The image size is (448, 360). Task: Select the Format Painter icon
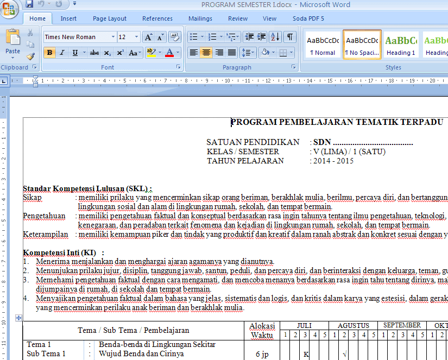(31, 57)
